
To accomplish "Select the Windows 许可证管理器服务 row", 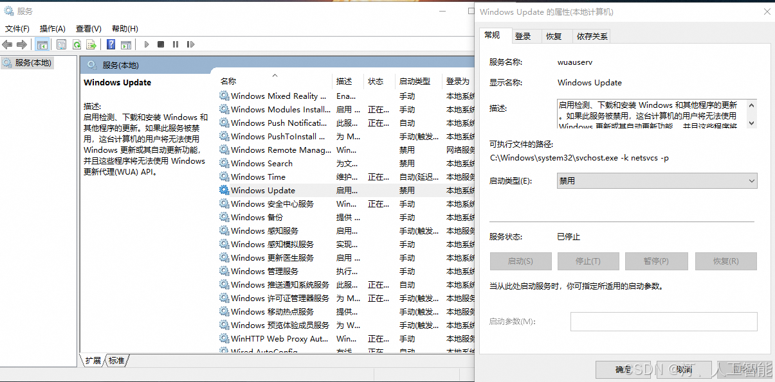I will pyautogui.click(x=346, y=298).
